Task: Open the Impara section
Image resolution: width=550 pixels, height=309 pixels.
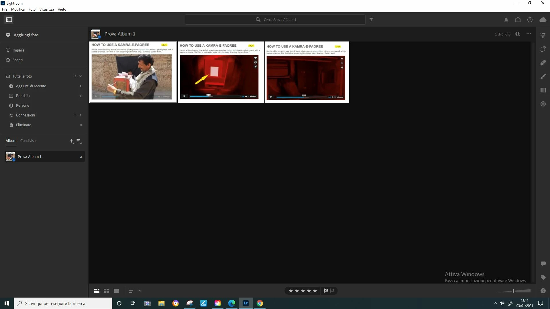Action: click(x=18, y=50)
